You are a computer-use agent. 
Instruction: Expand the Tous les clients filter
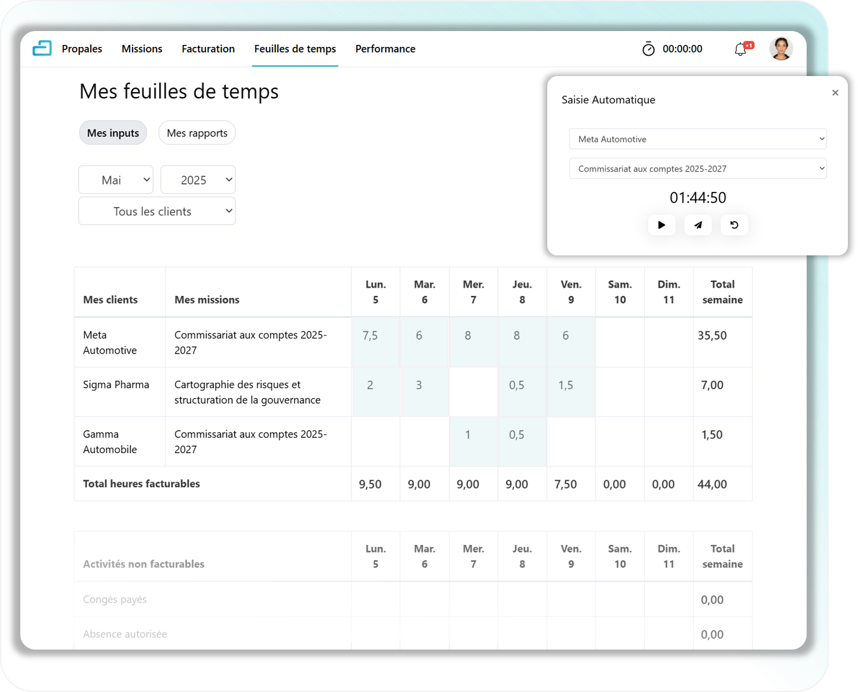[157, 211]
